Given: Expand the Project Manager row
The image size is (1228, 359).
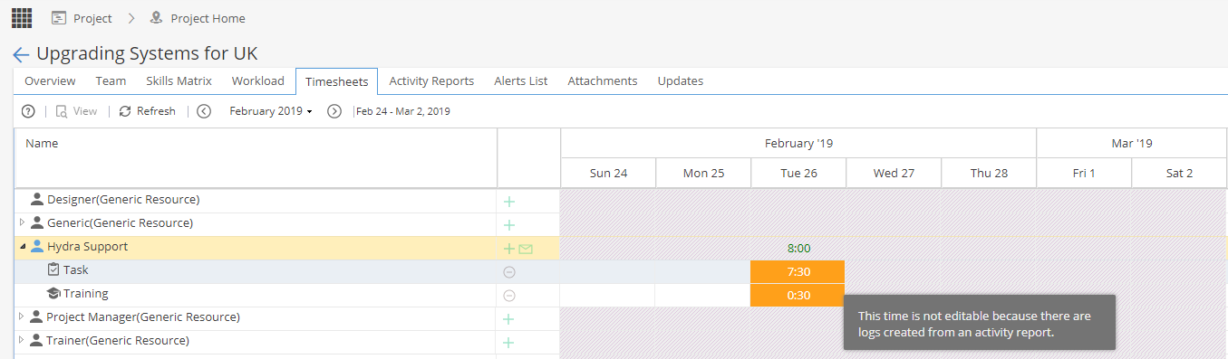Looking at the screenshot, I should pos(23,316).
